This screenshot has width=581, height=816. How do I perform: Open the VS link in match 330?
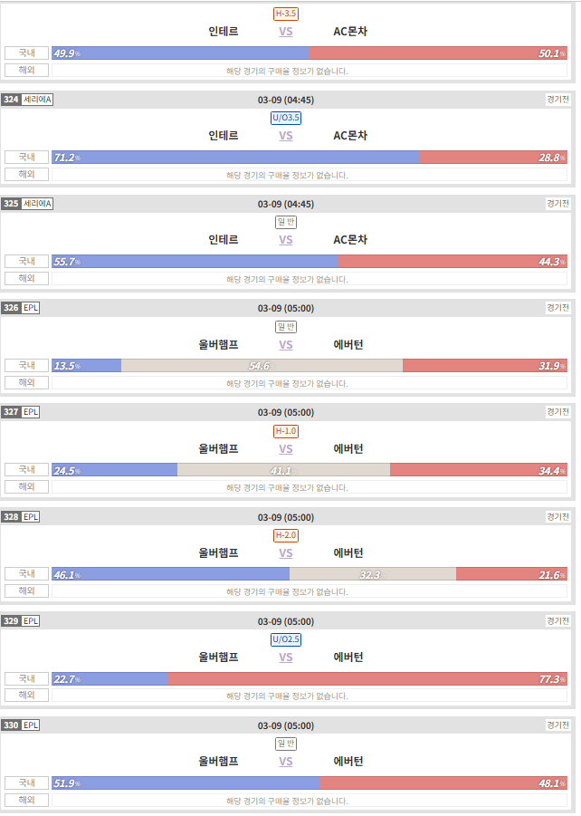tap(286, 762)
